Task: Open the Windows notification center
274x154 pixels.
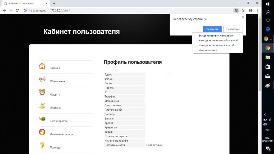Action: point(268,149)
